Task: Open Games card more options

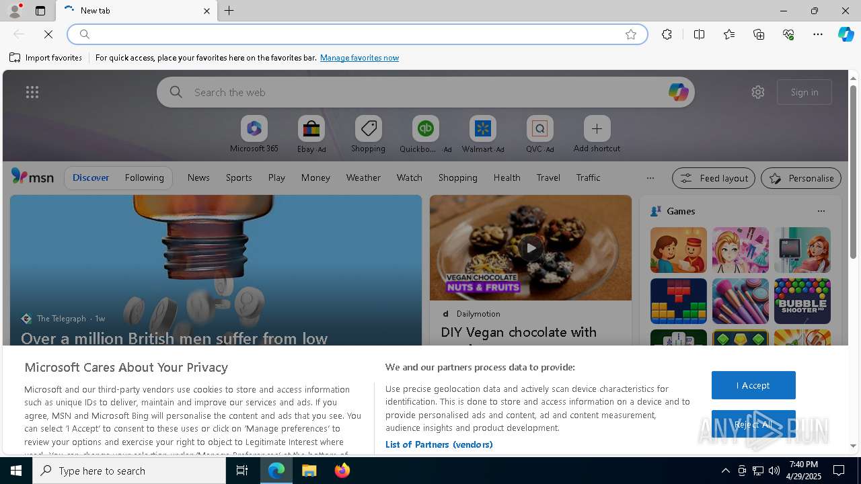Action: pos(821,211)
